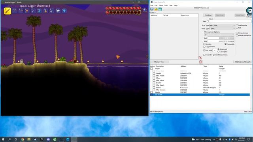The height and width of the screenshot is (142, 253).
Task: Click the Undo Scan button
Action: tap(240, 15)
